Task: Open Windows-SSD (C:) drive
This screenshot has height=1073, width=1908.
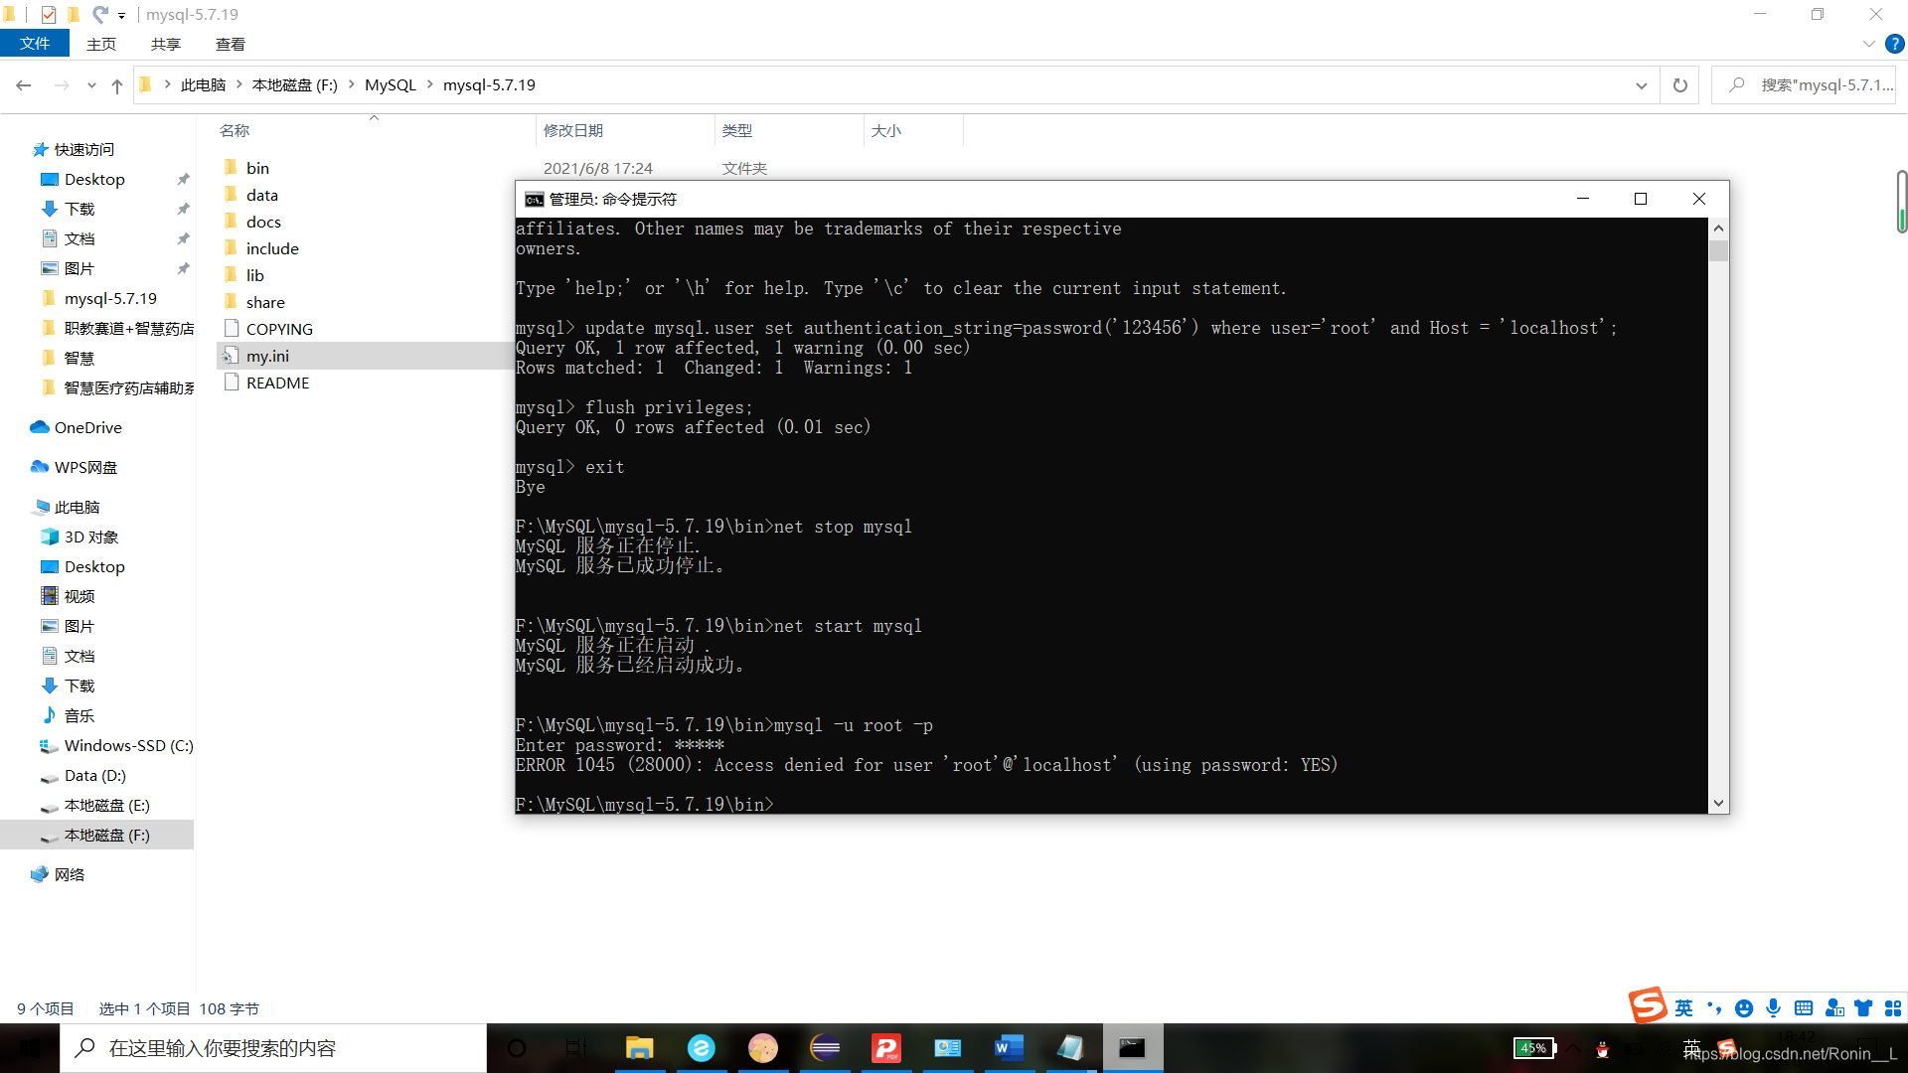Action: [x=128, y=745]
